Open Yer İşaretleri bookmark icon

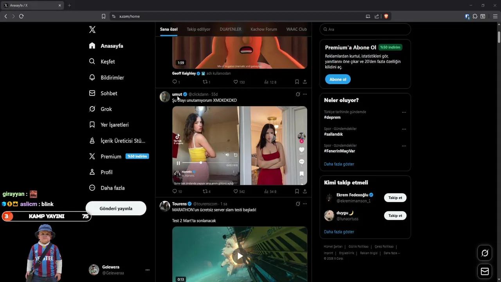click(x=92, y=125)
